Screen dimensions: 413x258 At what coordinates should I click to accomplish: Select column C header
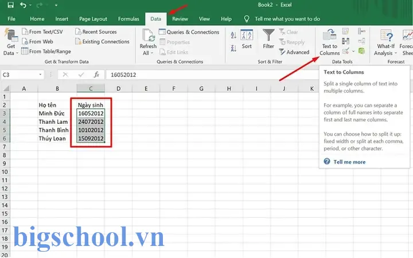pos(91,88)
